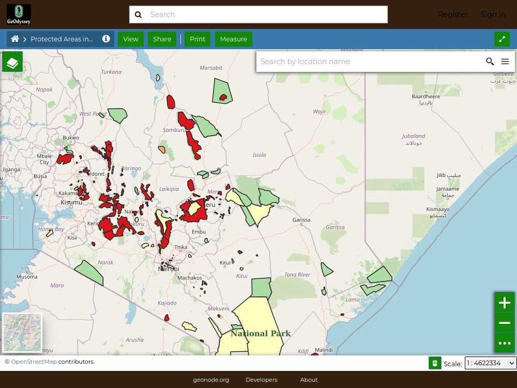Image resolution: width=517 pixels, height=388 pixels.
Task: Zoom out with the minus button
Action: (505, 323)
